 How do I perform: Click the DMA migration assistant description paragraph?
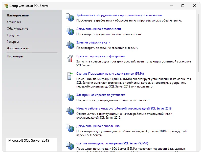point(133,83)
